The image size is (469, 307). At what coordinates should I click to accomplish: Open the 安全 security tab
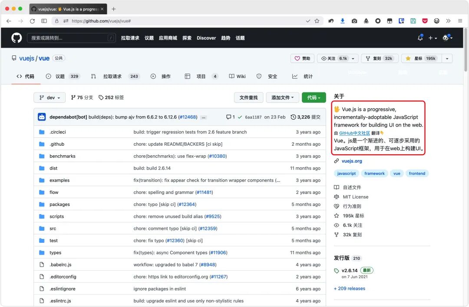(x=267, y=76)
